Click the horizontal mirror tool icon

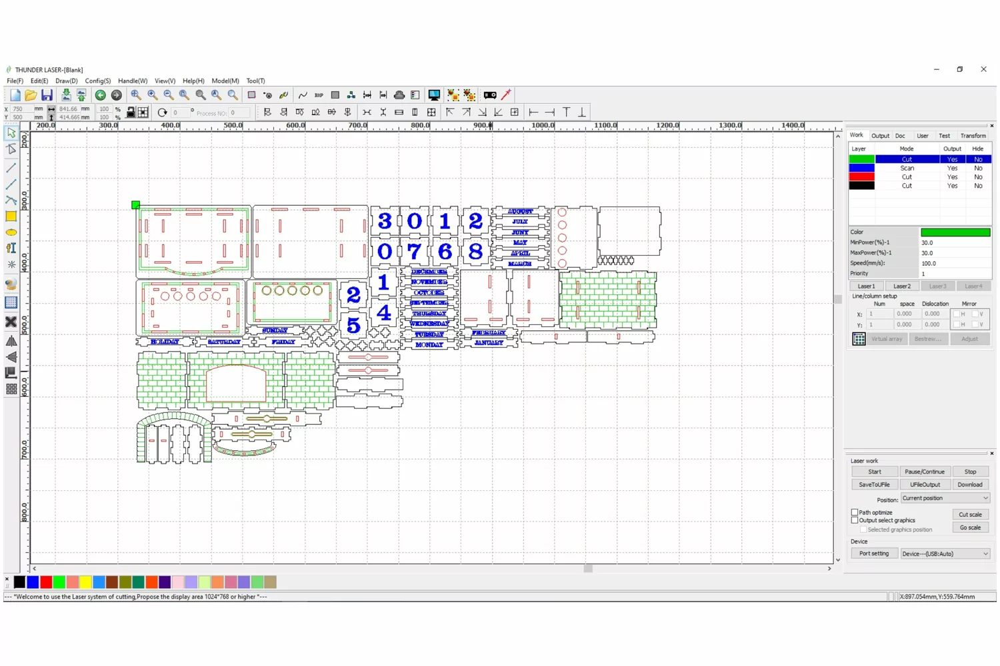coord(11,341)
